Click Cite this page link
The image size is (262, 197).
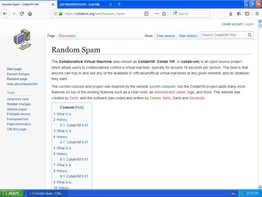(17, 129)
